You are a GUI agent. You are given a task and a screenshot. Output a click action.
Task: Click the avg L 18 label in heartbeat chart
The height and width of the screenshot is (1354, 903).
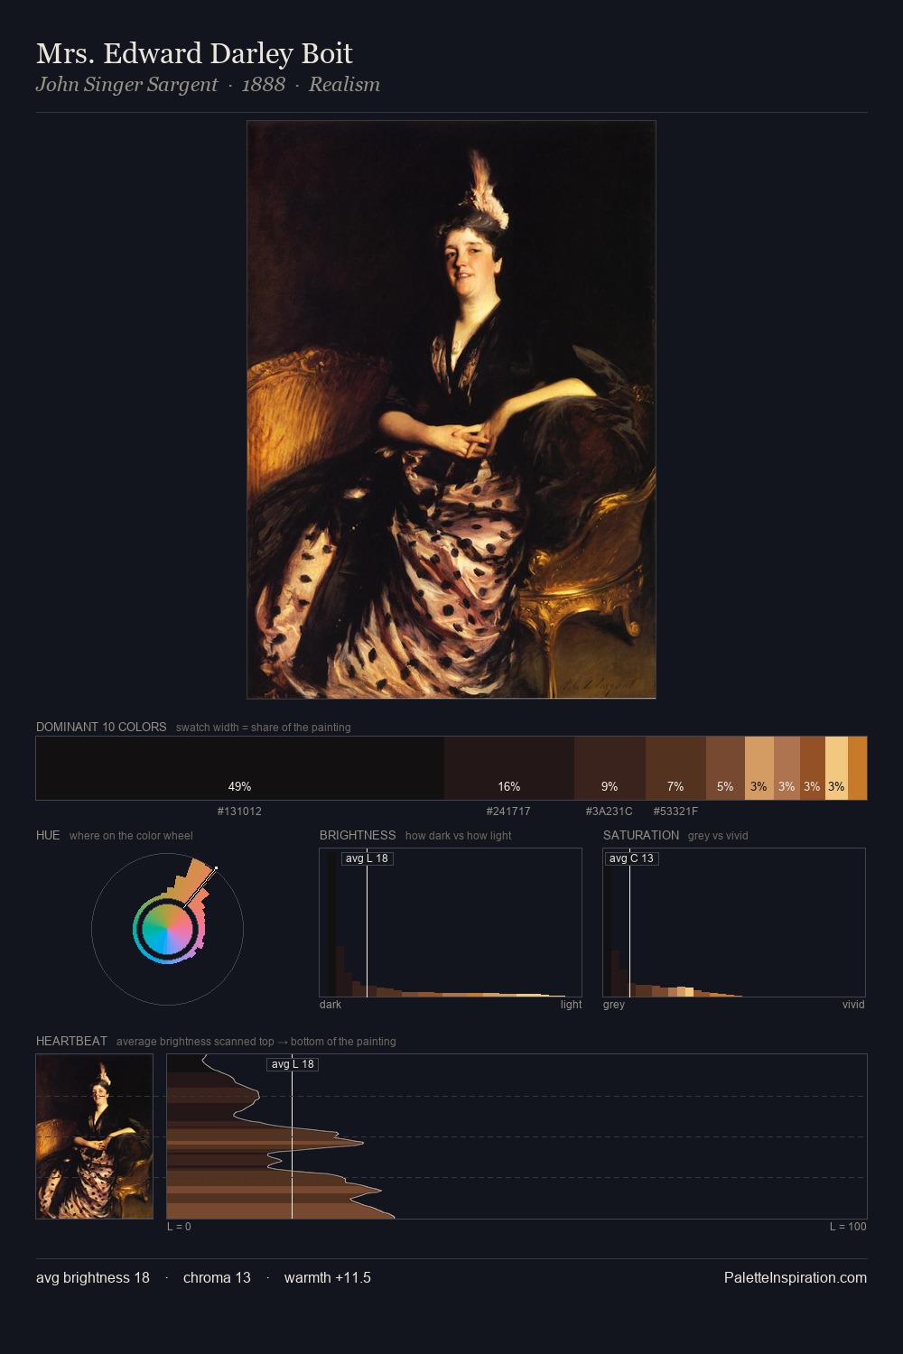293,1064
